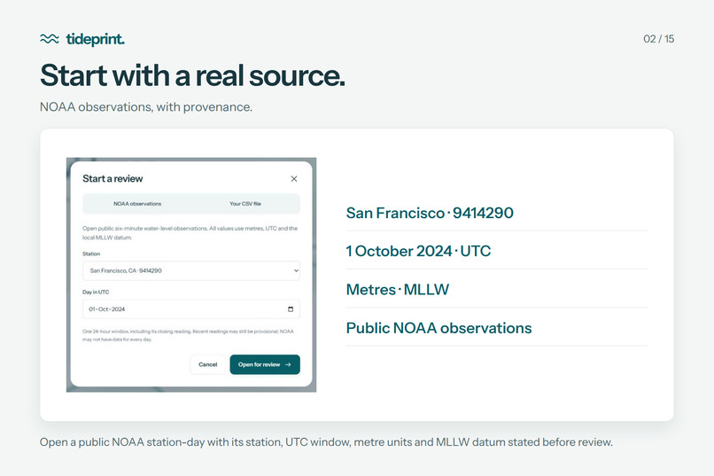Click the Metres · MLLW line
Viewport: 714px width, 476px height.
pos(398,289)
